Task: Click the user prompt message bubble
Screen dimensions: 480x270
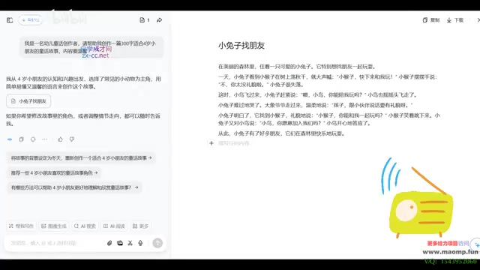Action: (91, 47)
